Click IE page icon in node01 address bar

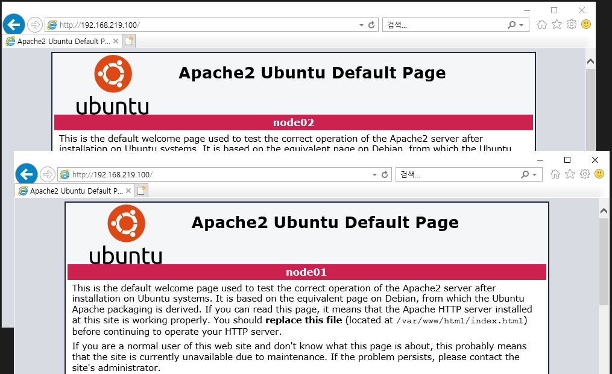click(65, 174)
